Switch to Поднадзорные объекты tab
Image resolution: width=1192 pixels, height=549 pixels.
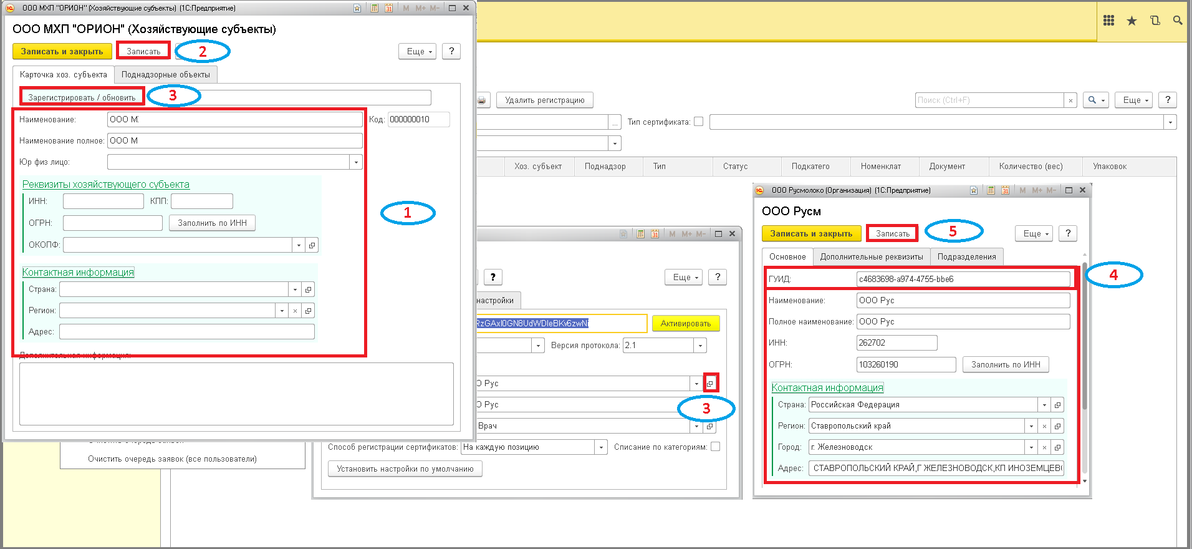[166, 74]
